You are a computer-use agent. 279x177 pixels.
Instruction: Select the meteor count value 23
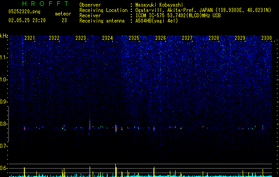click(x=64, y=20)
